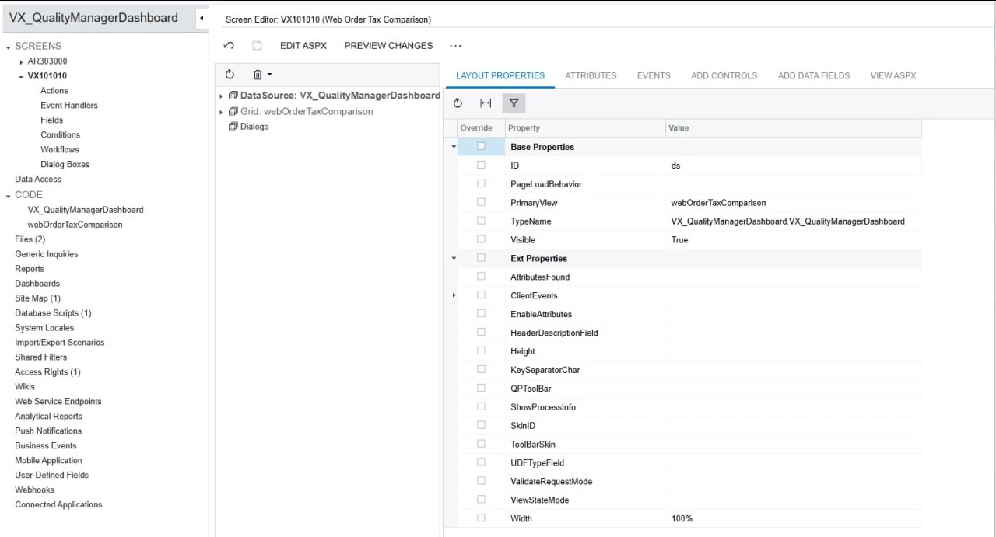Check the Override box for Base Properties

[x=481, y=146]
